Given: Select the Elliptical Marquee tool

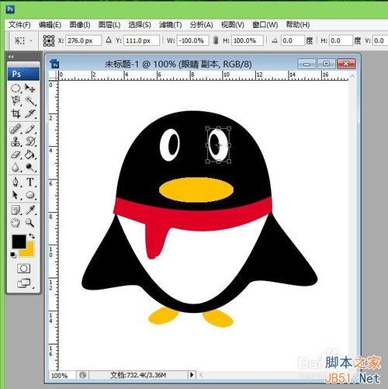Looking at the screenshot, I should tap(16, 89).
